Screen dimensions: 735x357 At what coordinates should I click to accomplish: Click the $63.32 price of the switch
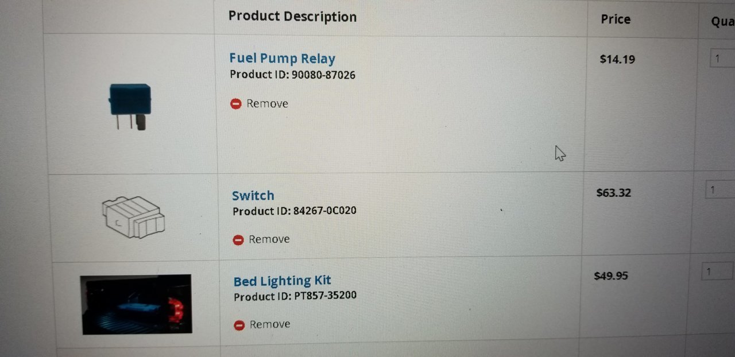614,193
